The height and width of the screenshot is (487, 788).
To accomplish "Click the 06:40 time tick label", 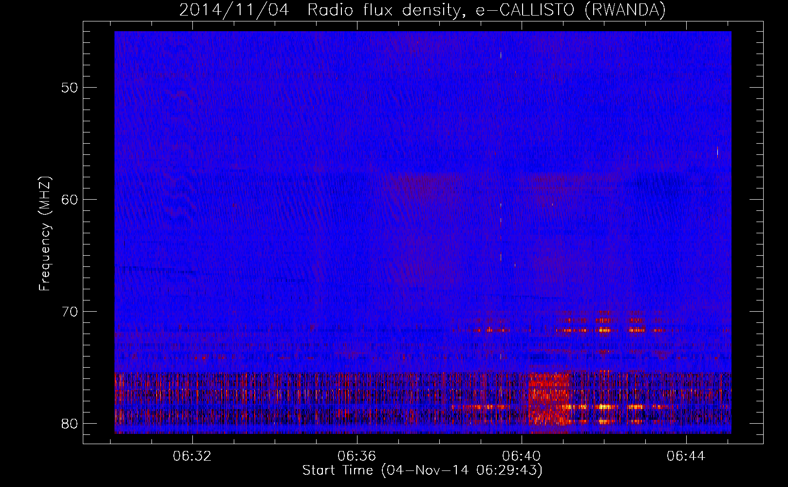I will tap(522, 456).
